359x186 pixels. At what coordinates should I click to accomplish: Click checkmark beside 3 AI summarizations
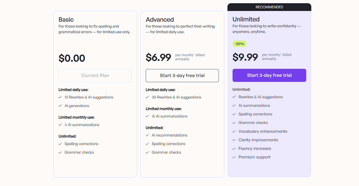(60, 125)
